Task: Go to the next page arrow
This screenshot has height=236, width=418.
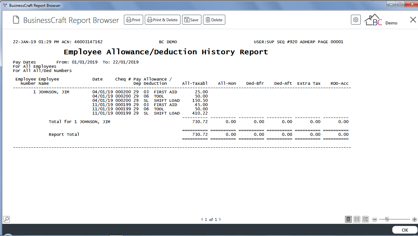Action: pyautogui.click(x=220, y=220)
